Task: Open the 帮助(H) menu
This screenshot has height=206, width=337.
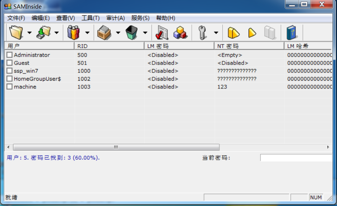Action: pos(166,18)
